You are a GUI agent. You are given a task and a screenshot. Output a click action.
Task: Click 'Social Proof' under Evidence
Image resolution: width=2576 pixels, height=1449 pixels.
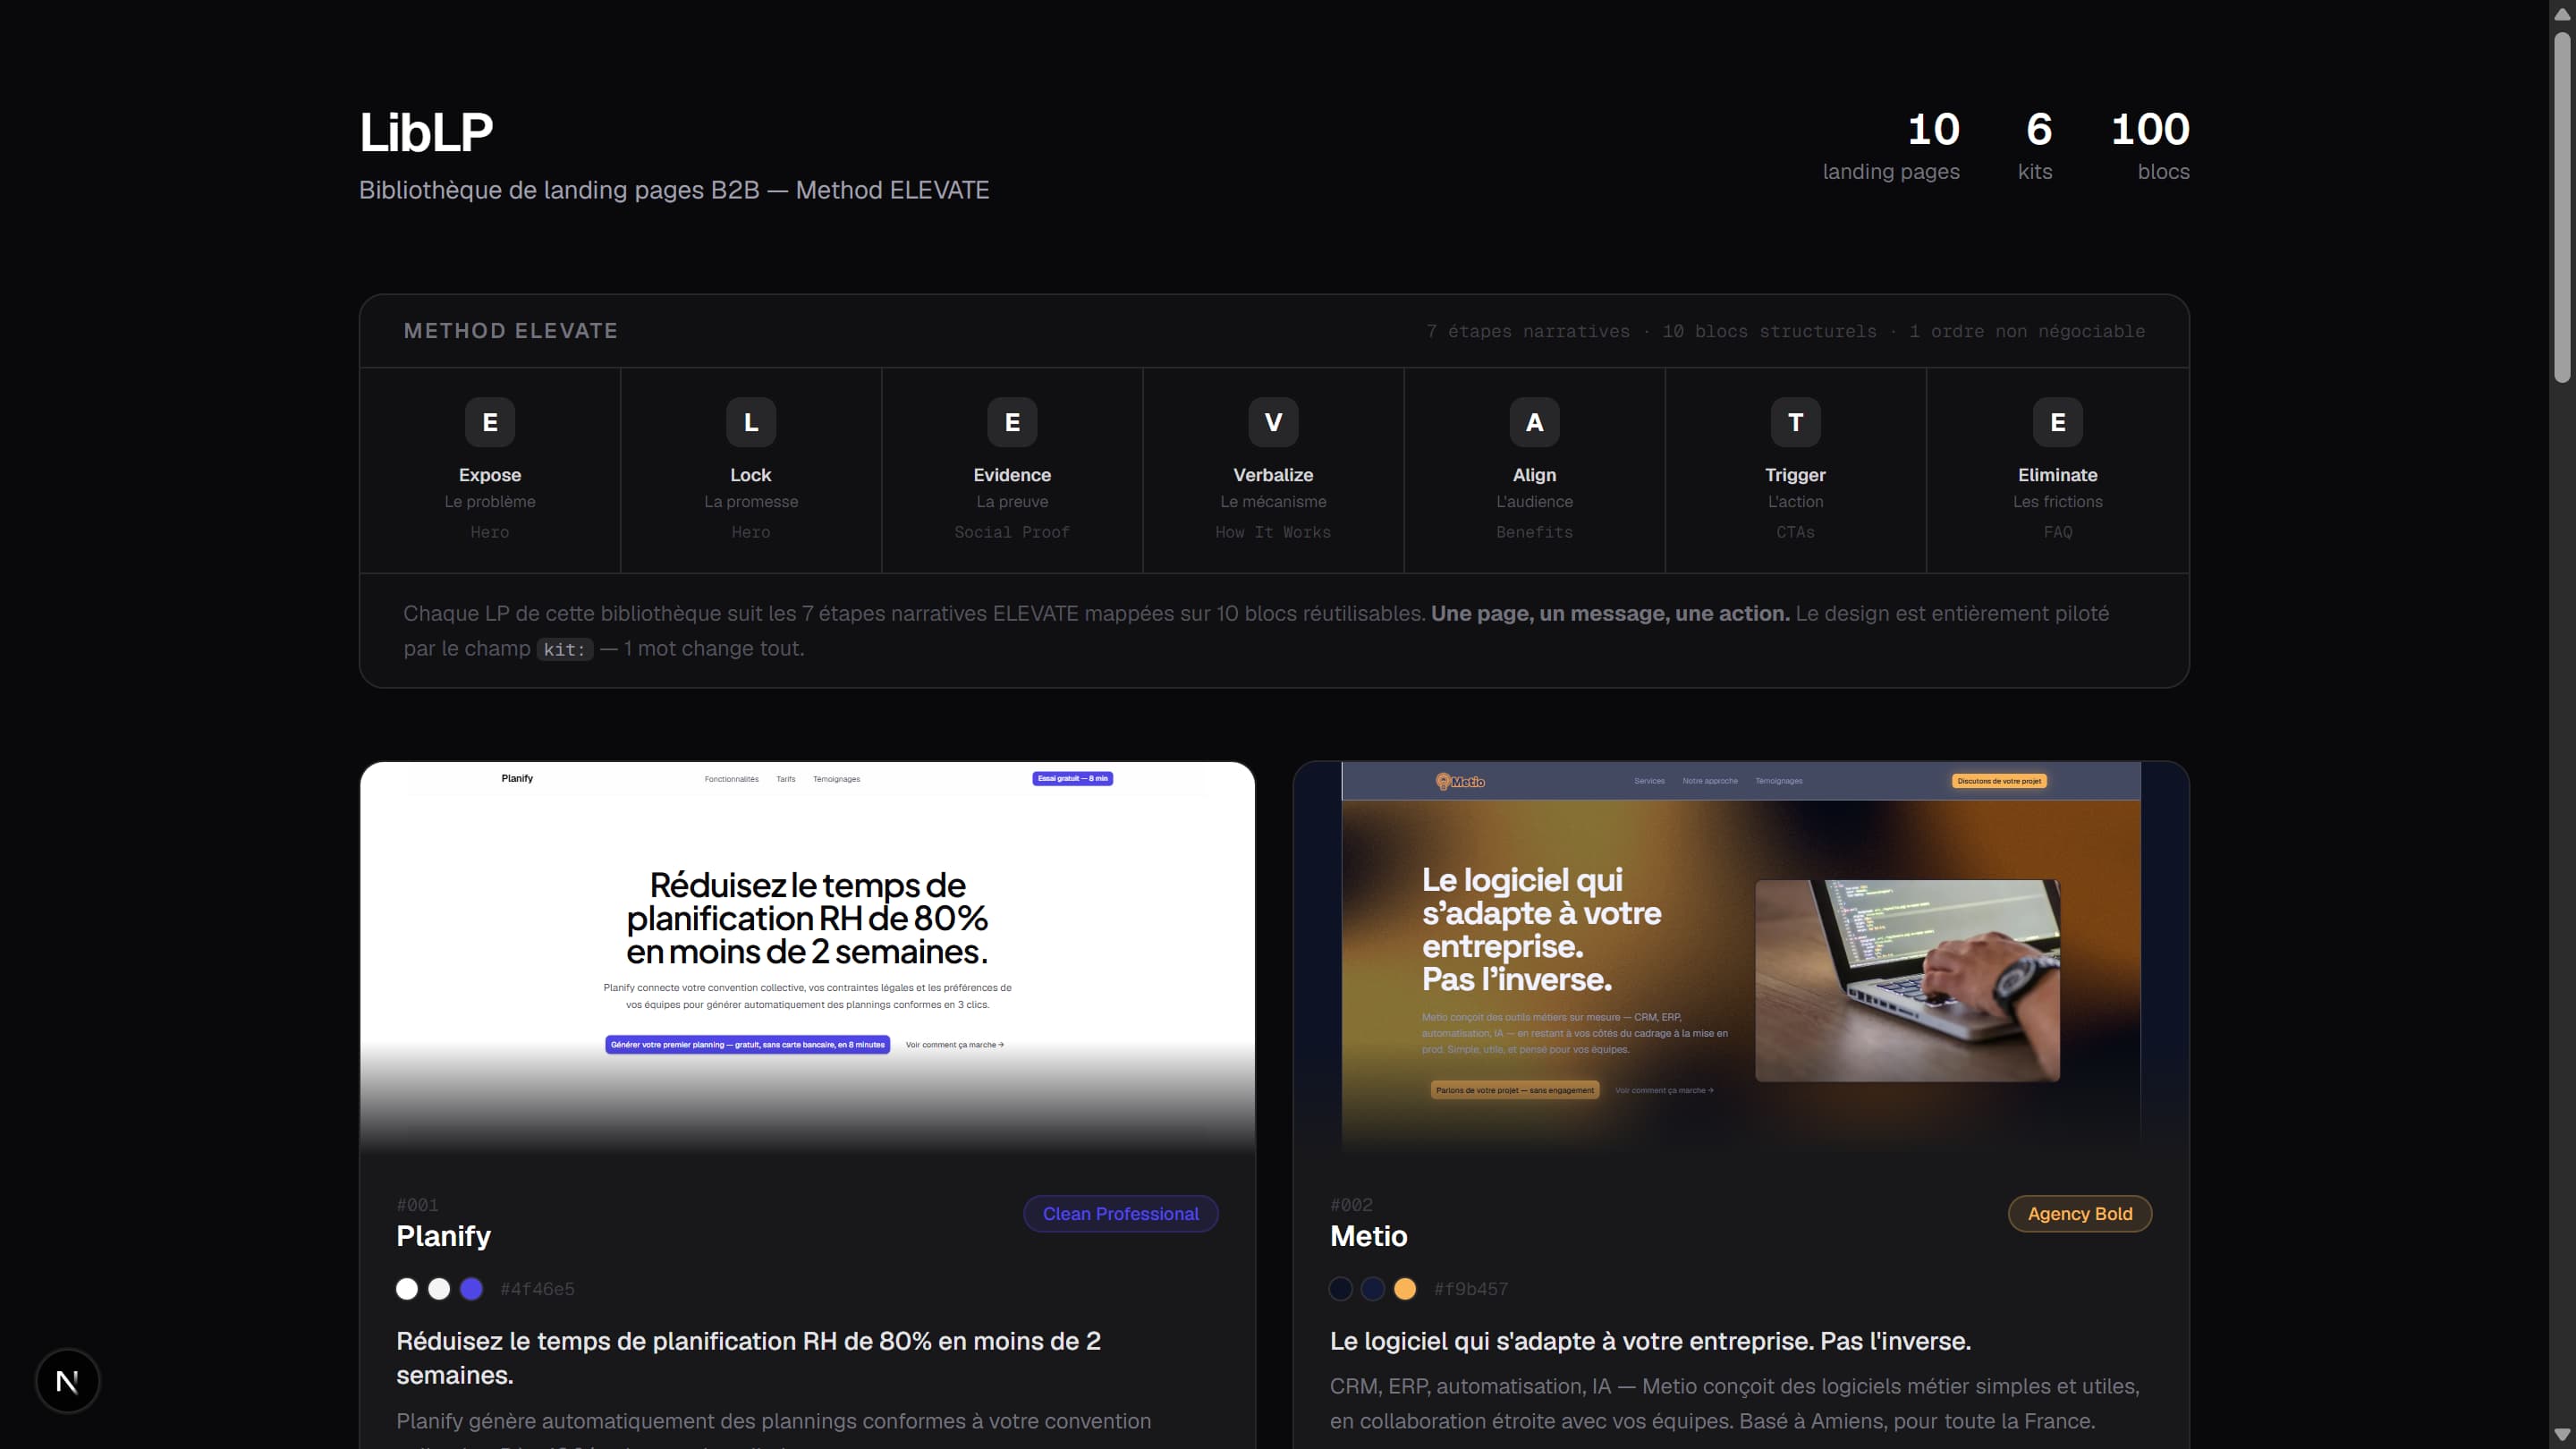pos(1012,532)
